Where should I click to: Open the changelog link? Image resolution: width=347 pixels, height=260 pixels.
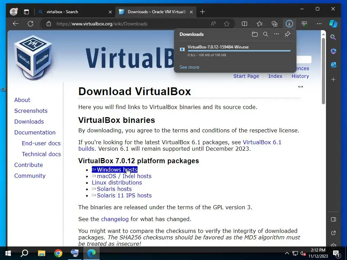coord(115,219)
